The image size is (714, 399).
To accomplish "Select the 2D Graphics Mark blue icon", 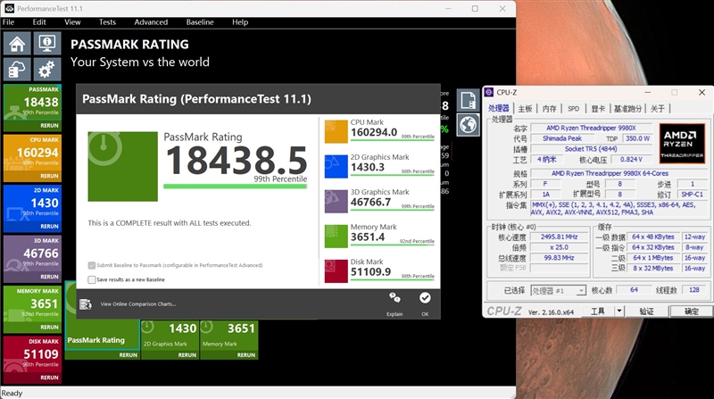I will click(336, 166).
